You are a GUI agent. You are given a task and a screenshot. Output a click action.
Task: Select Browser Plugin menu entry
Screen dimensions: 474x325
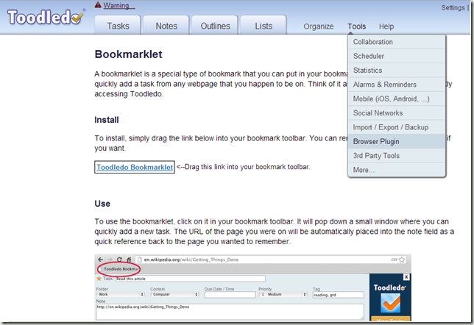click(x=397, y=141)
